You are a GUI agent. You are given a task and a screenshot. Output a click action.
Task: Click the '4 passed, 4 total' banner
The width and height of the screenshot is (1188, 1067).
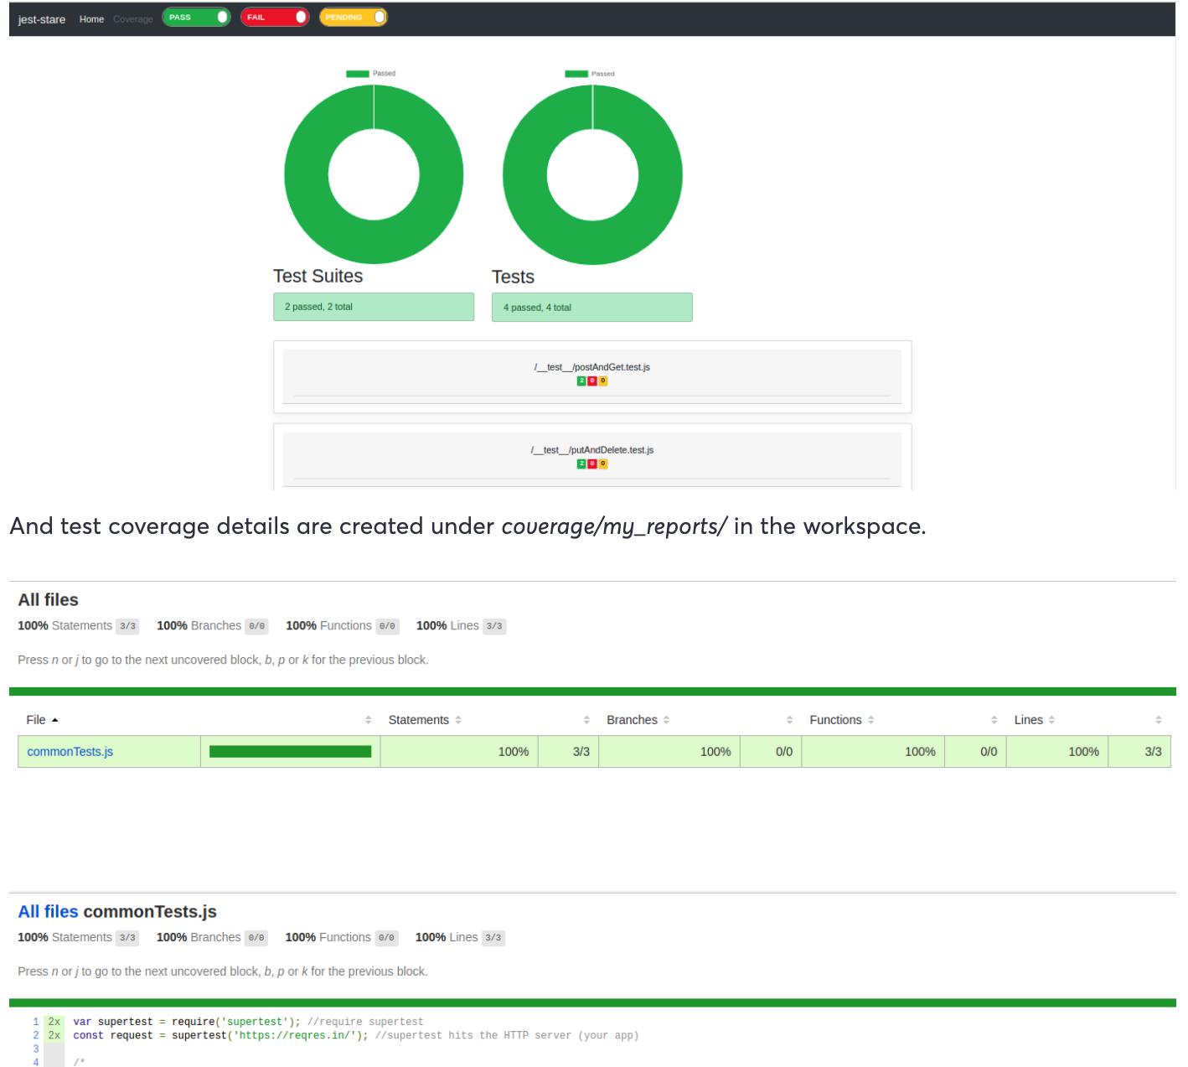[592, 307]
